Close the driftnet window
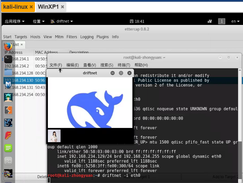 (129, 73)
